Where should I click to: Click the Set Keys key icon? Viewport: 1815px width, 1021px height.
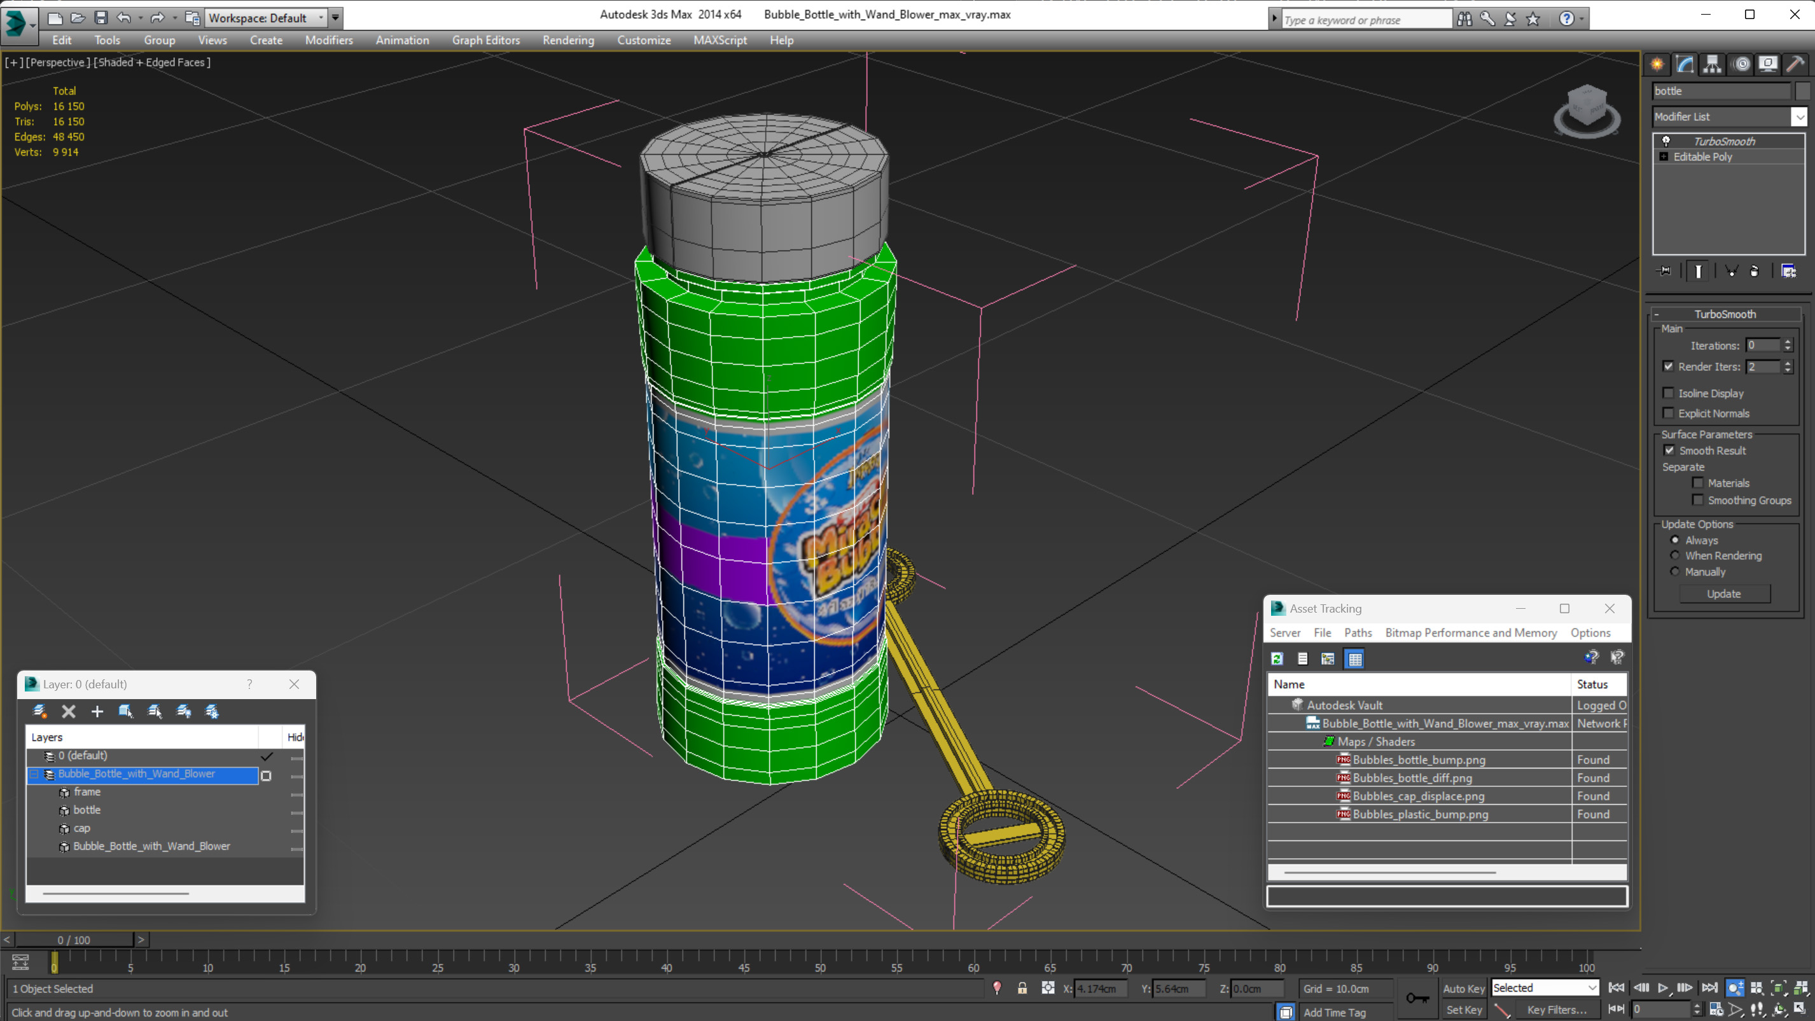click(x=1417, y=997)
